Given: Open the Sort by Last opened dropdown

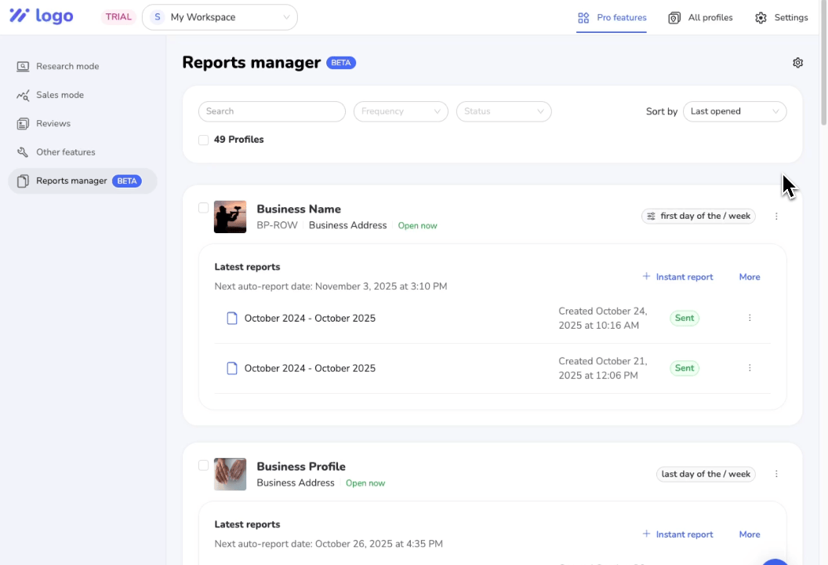Looking at the screenshot, I should (735, 111).
